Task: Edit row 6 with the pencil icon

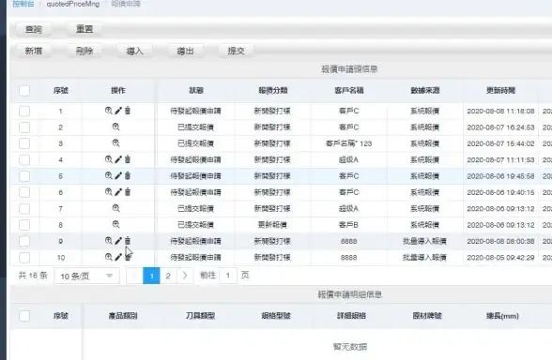Action: pyautogui.click(x=118, y=192)
